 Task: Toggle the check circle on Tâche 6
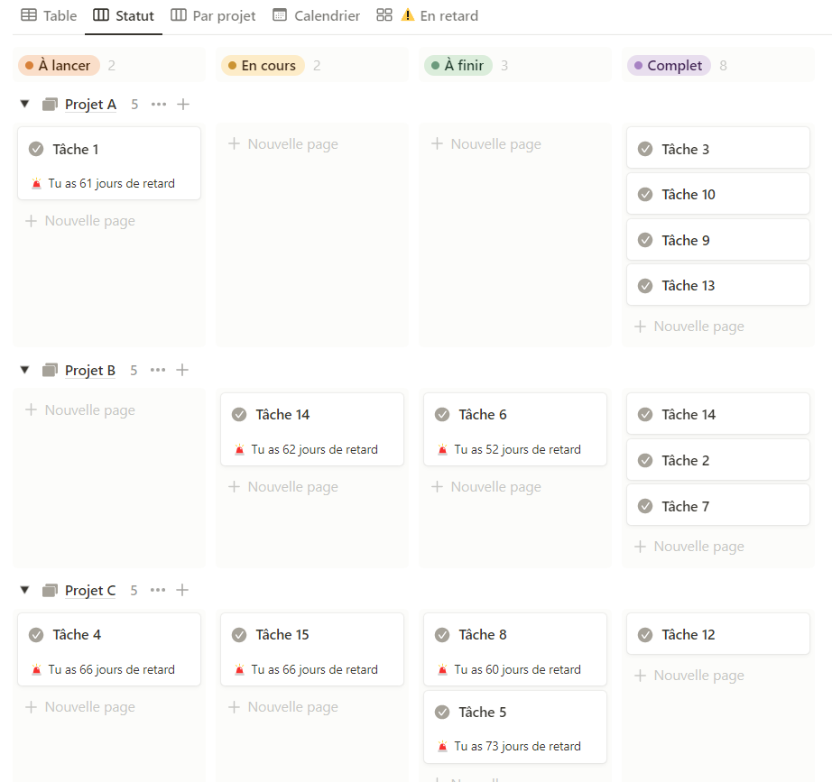(x=442, y=415)
